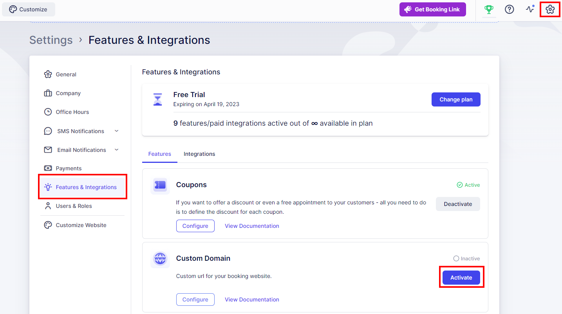Click the Inactive circle icon for Custom Domain
This screenshot has height=314, width=562.
[x=456, y=258]
